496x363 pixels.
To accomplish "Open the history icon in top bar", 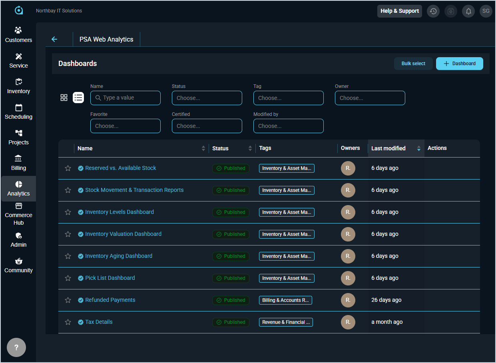I will [433, 11].
